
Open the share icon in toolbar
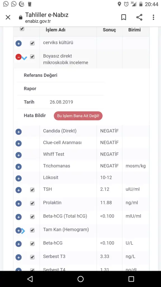[x=139, y=17]
